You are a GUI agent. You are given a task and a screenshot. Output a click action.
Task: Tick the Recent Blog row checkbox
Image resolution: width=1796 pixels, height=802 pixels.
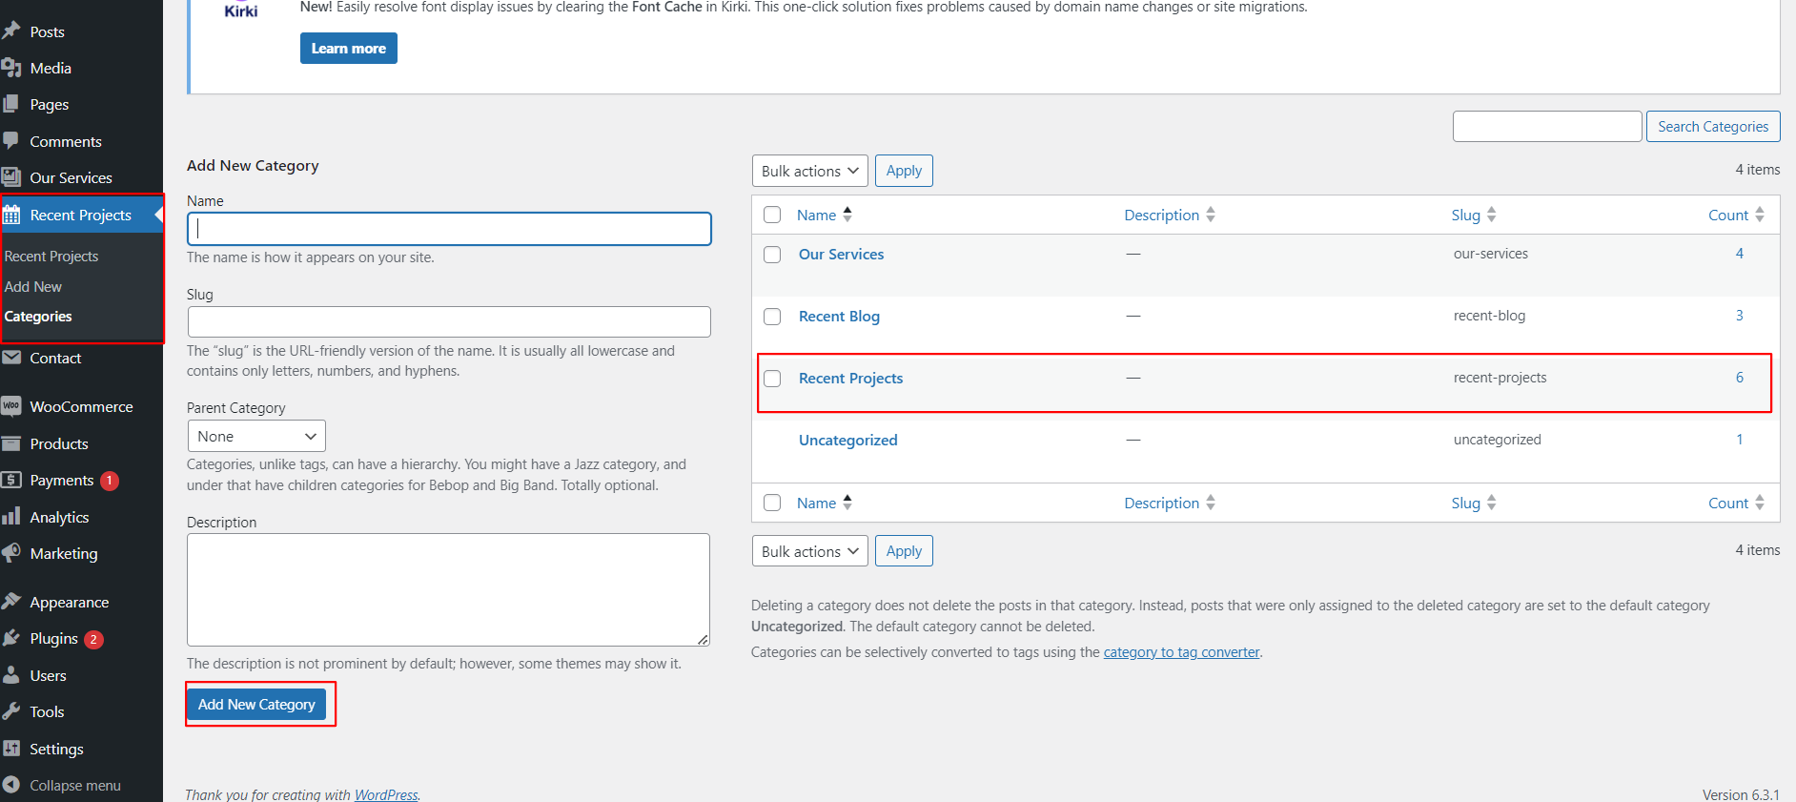click(772, 317)
